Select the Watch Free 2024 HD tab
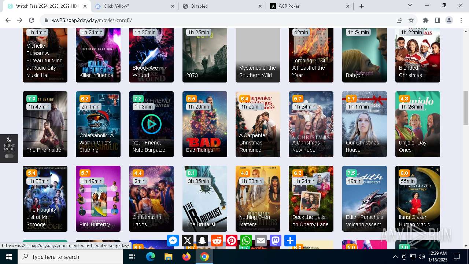Image resolution: width=469 pixels, height=264 pixels. (47, 6)
